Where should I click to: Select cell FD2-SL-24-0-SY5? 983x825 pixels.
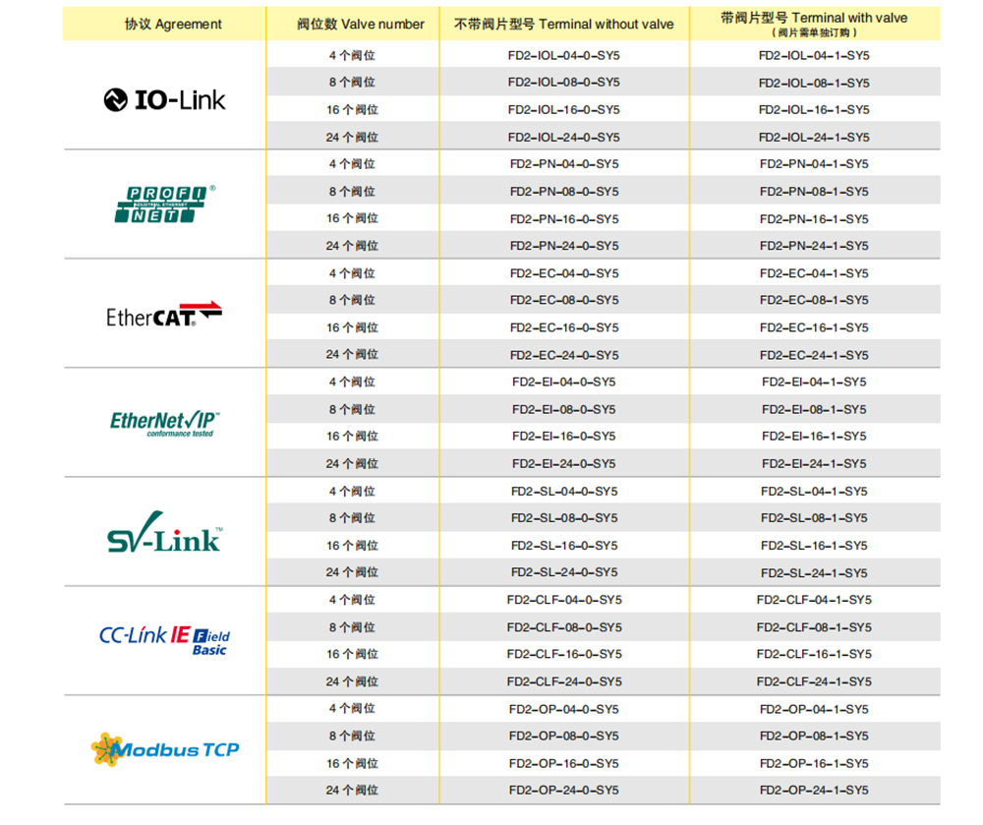click(563, 572)
